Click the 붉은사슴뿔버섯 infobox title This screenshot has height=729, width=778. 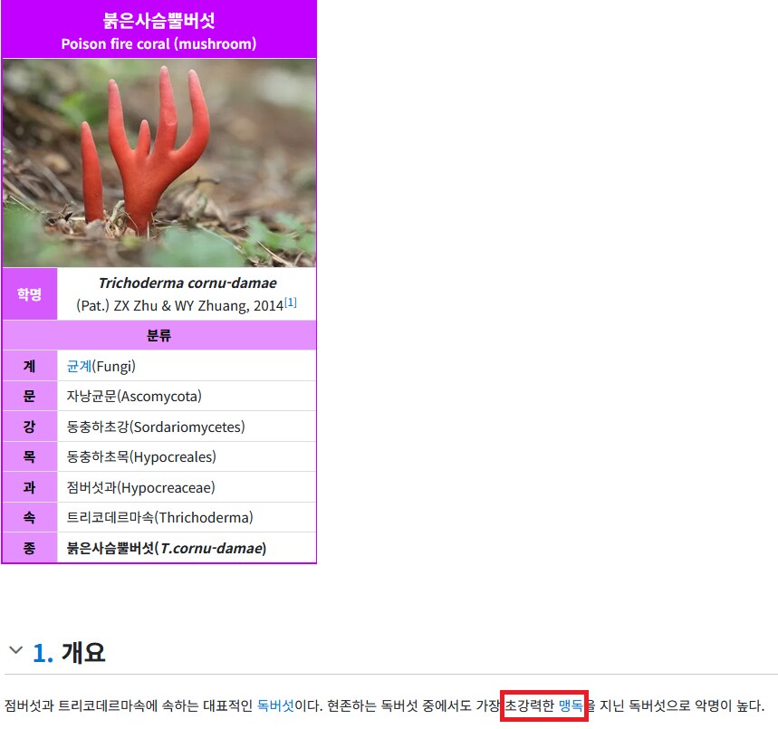tap(158, 21)
